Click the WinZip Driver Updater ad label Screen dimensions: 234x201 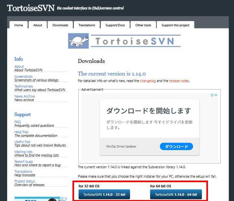pyautogui.click(x=121, y=146)
